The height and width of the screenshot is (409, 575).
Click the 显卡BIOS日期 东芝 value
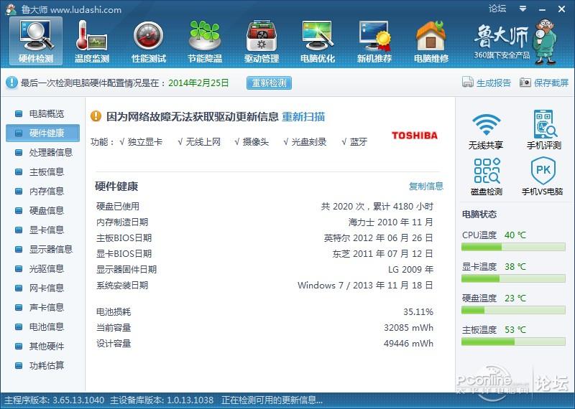click(382, 254)
